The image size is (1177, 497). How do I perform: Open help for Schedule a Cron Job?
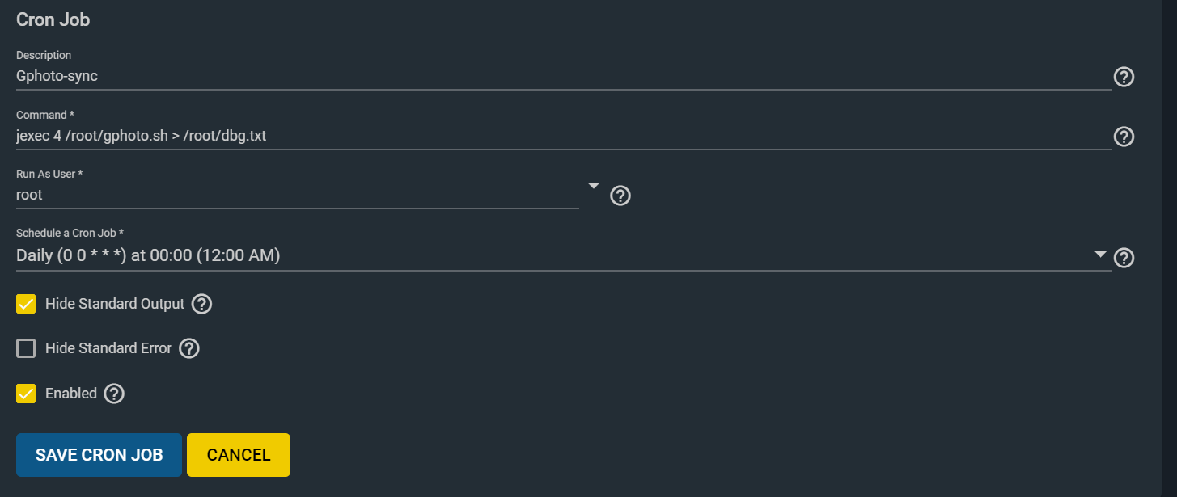coord(1124,258)
